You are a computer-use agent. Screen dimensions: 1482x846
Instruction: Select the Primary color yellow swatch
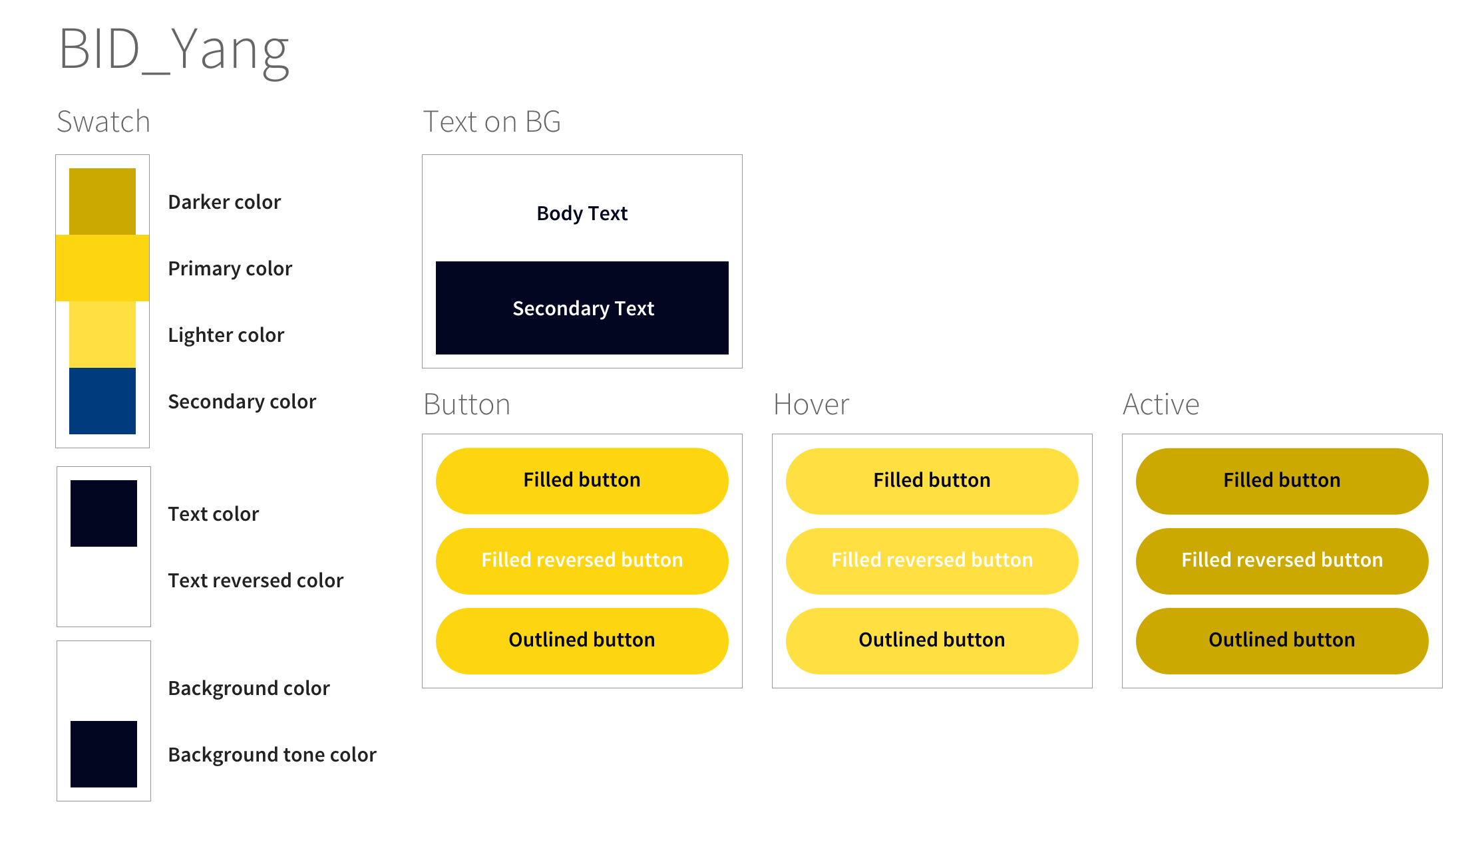[102, 268]
